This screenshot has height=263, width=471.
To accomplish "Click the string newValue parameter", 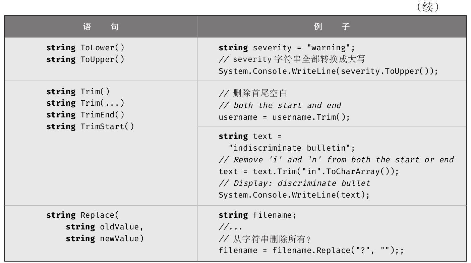I will click(105, 239).
